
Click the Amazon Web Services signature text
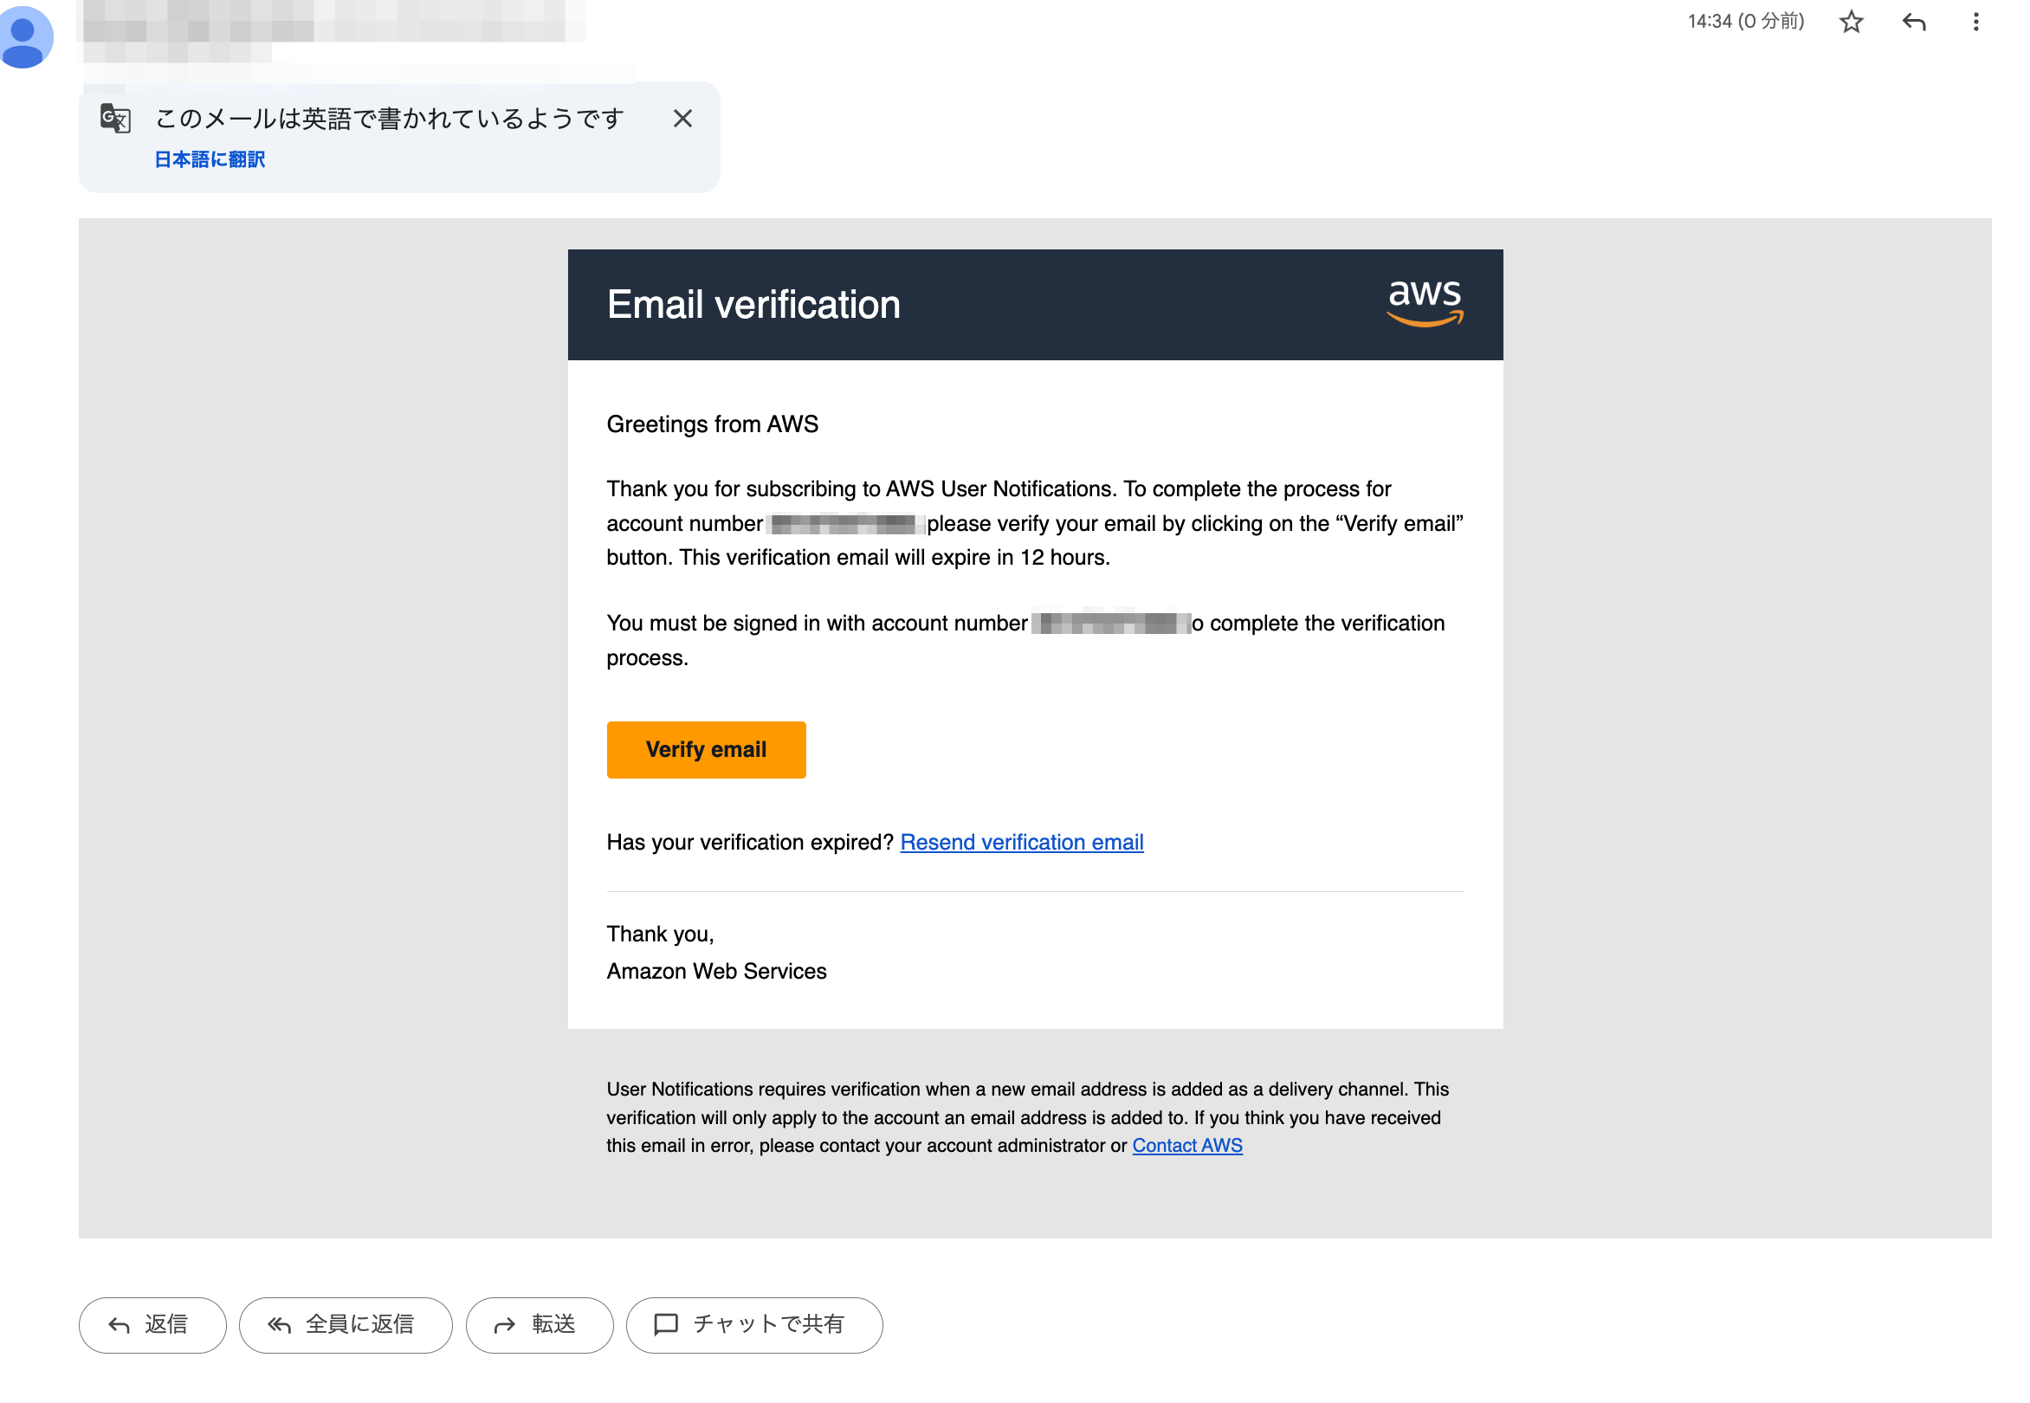[x=715, y=972]
